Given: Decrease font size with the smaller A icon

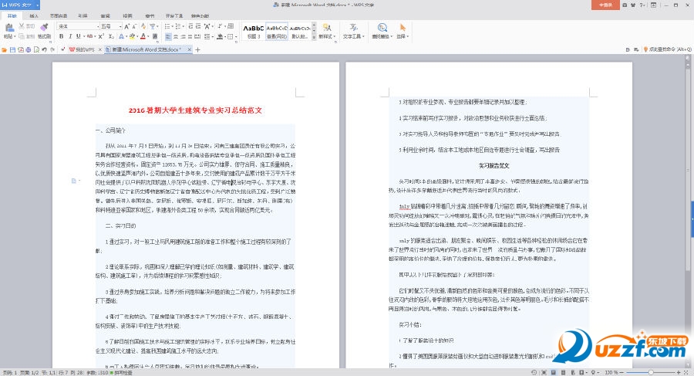Looking at the screenshot, I should (x=135, y=26).
